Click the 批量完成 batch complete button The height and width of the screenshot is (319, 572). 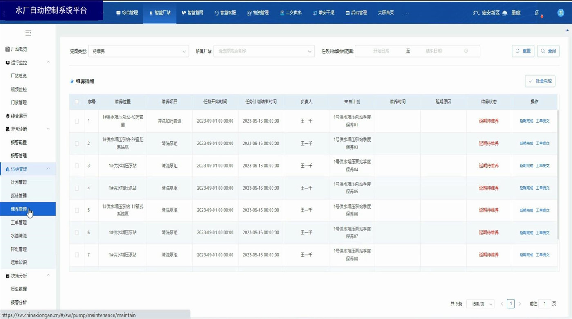[x=540, y=81]
